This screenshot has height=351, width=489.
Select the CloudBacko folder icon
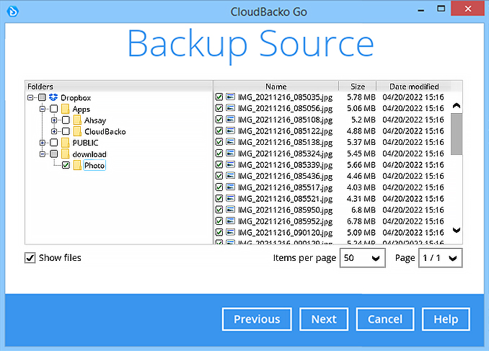coord(77,131)
